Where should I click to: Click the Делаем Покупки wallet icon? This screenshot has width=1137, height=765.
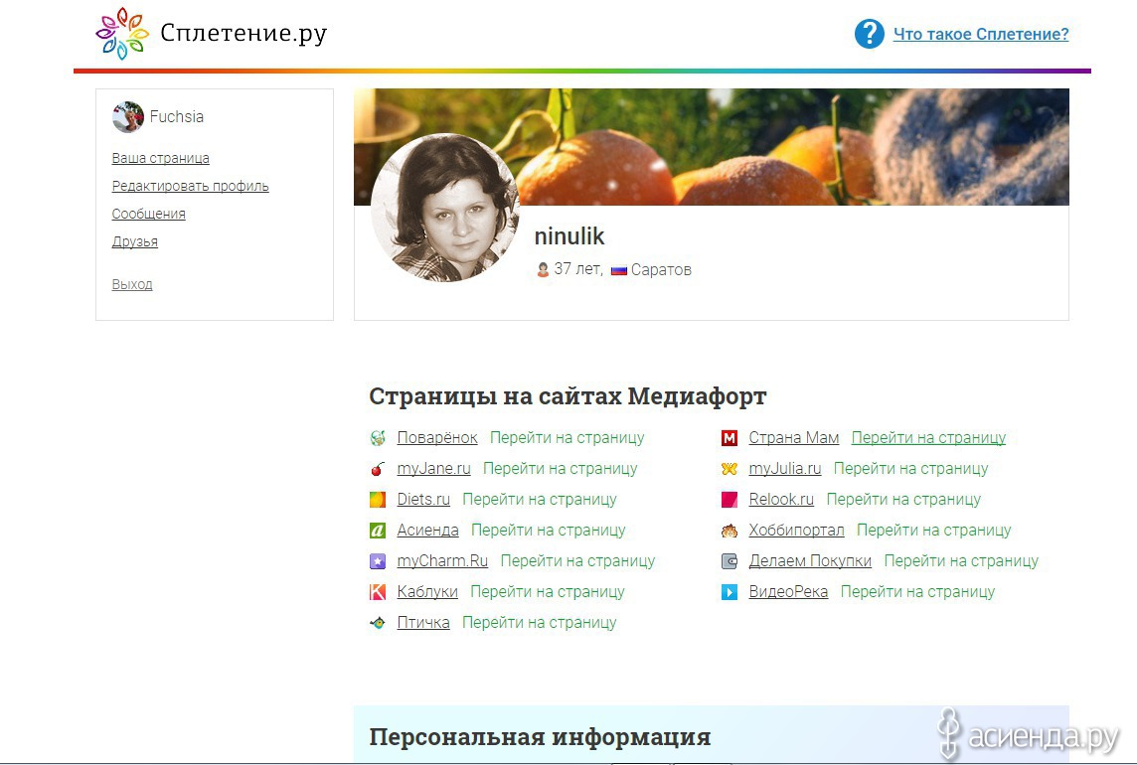pos(729,561)
